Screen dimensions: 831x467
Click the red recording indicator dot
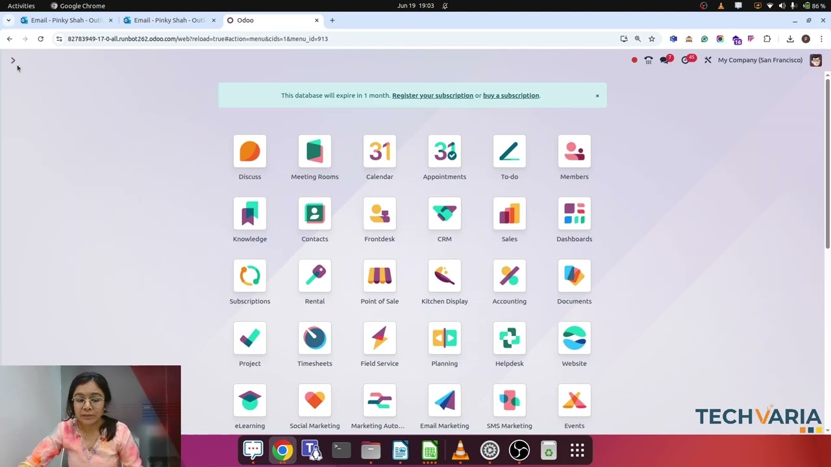pyautogui.click(x=634, y=60)
